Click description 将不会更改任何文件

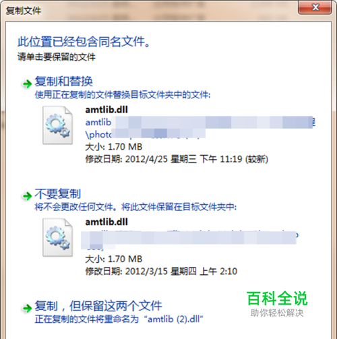[x=75, y=207]
